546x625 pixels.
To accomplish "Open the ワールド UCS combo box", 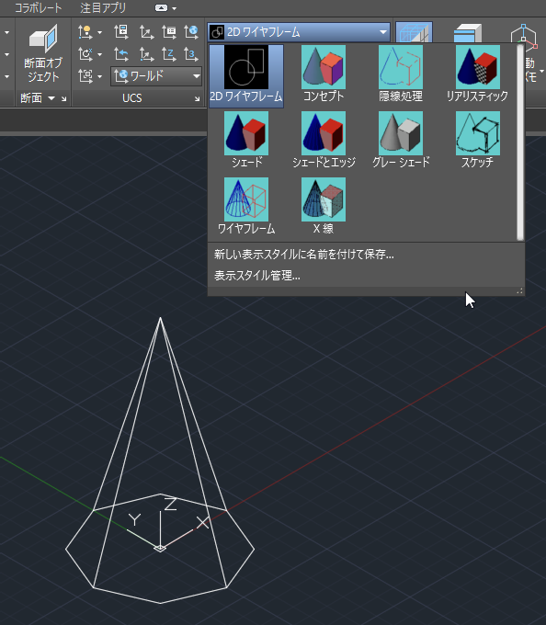I will 156,75.
